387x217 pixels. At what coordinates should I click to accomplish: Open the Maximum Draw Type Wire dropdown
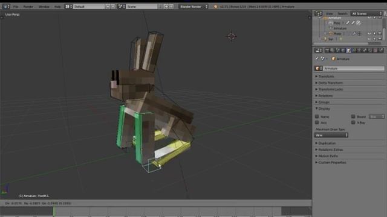tap(331, 135)
